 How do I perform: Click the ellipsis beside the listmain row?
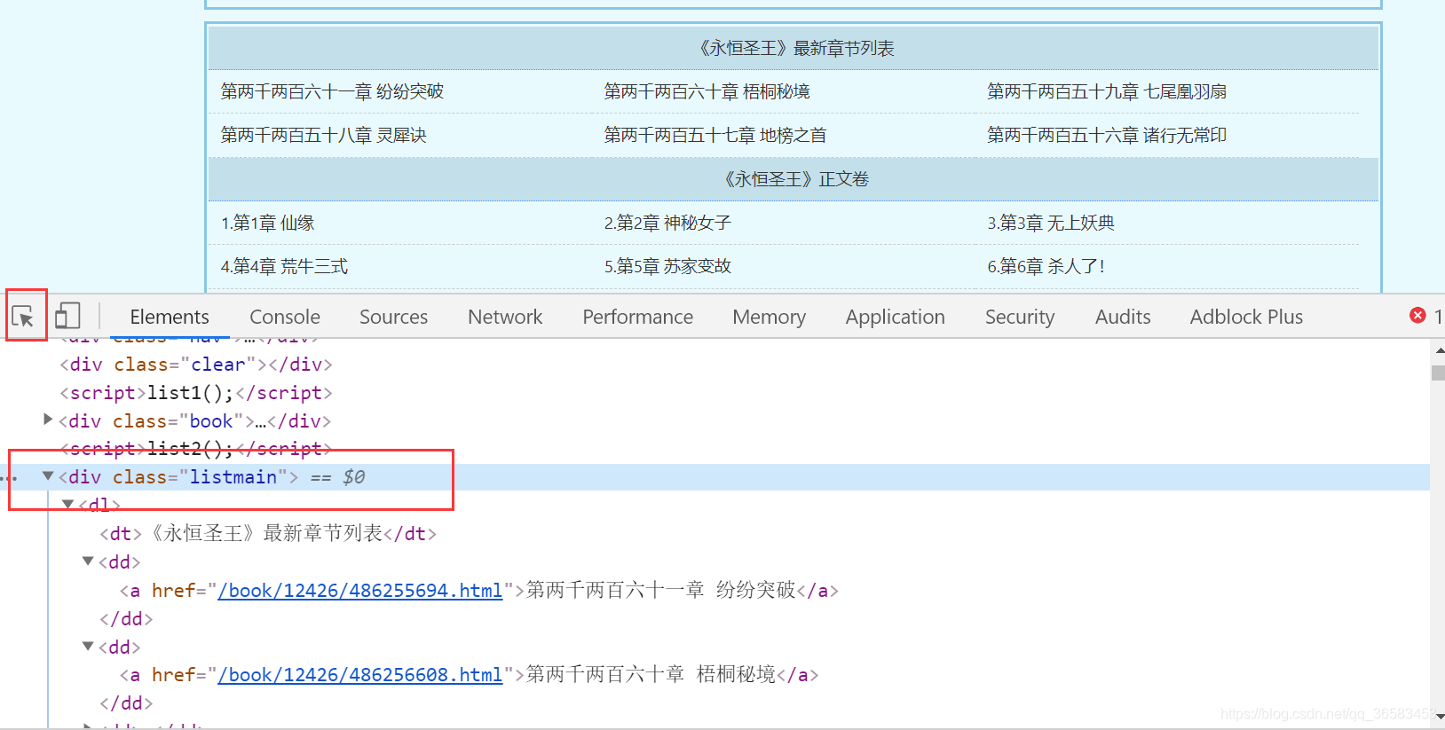[x=10, y=479]
